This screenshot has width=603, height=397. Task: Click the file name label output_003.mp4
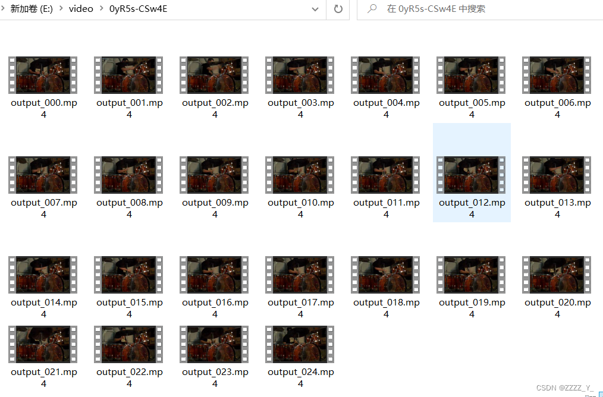click(x=300, y=108)
